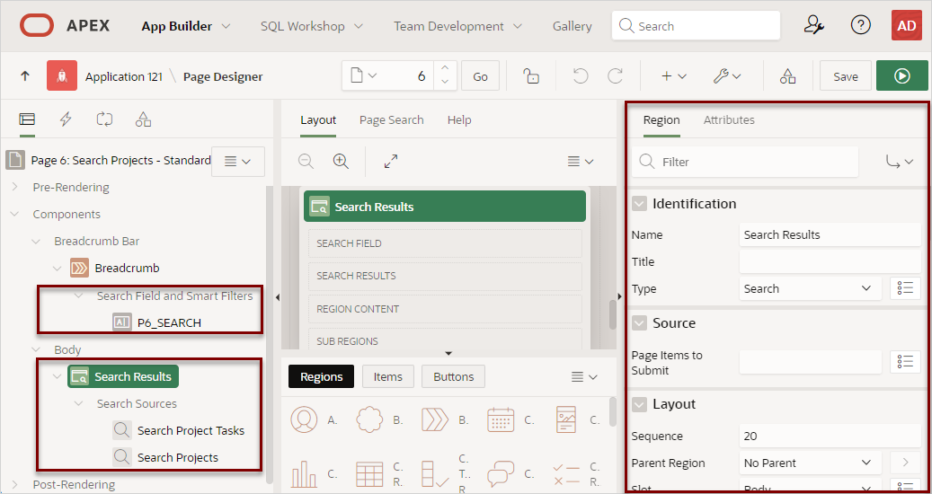Click the Run Page play button
Image resolution: width=932 pixels, height=494 pixels.
(x=901, y=76)
